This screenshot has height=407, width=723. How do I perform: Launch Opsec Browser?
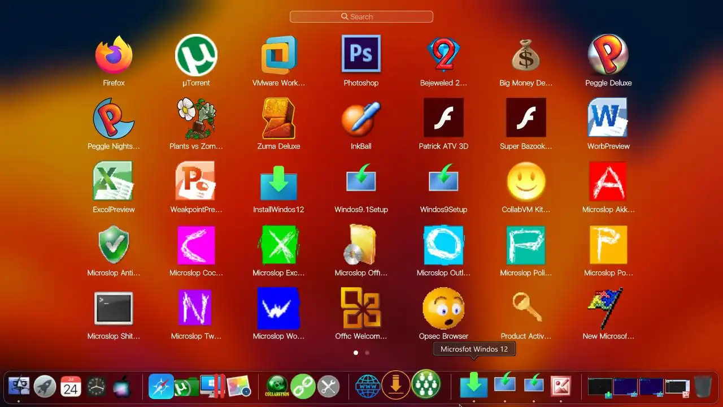(443, 308)
